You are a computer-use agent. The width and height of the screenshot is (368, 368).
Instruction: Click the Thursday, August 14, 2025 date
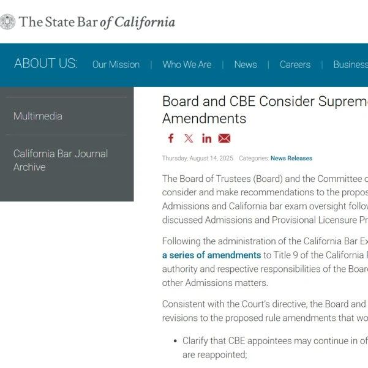[x=198, y=158]
